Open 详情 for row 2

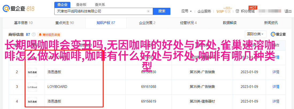[x=276, y=72]
